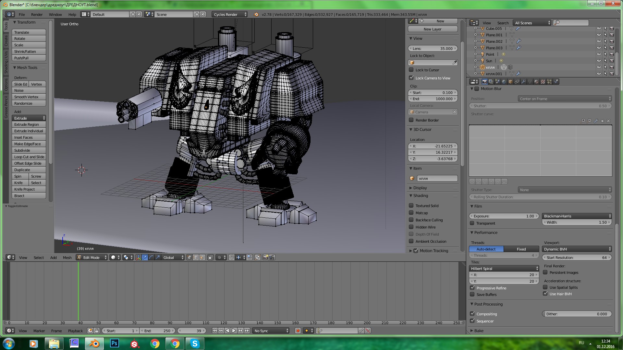
Task: Switch to the Shading / UVs tool shelf tab
Action: [6, 62]
